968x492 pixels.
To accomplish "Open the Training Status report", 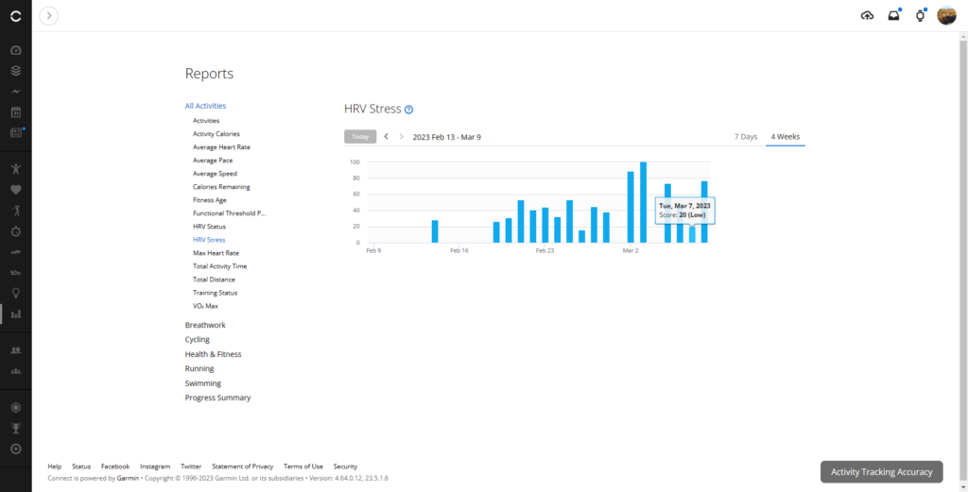I will pyautogui.click(x=215, y=293).
